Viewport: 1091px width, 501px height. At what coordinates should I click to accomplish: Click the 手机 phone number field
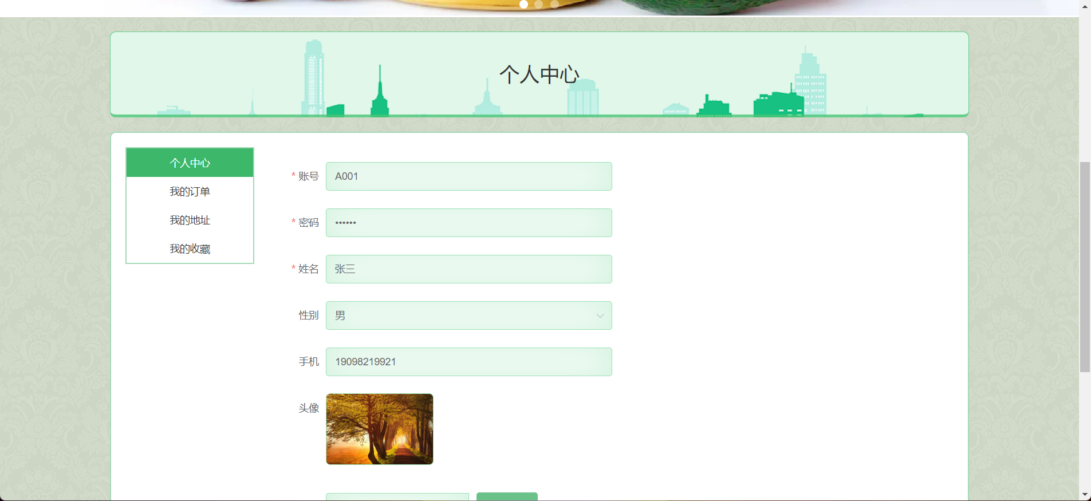pyautogui.click(x=468, y=362)
